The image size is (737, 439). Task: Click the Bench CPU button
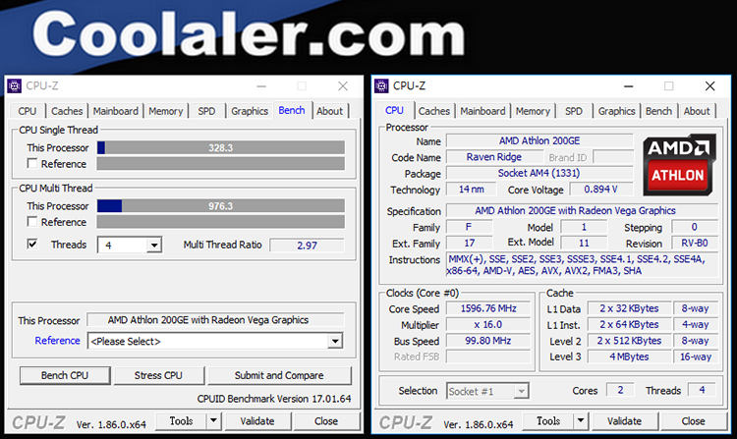click(65, 375)
